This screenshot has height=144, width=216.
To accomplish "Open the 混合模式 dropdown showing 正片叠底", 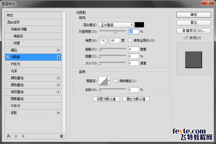I will [x=116, y=25].
